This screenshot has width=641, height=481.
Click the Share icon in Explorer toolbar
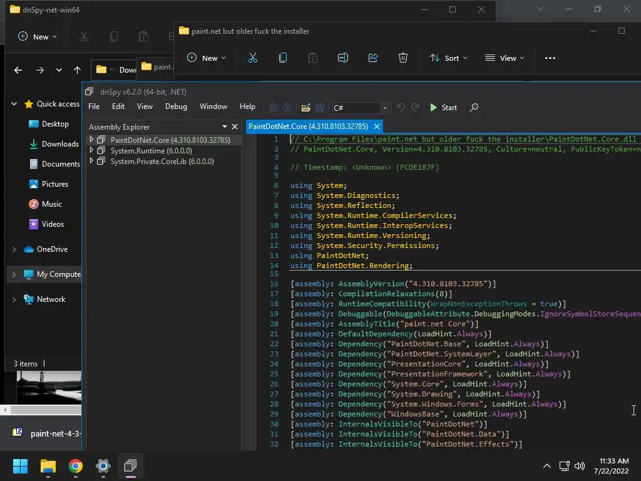373,58
